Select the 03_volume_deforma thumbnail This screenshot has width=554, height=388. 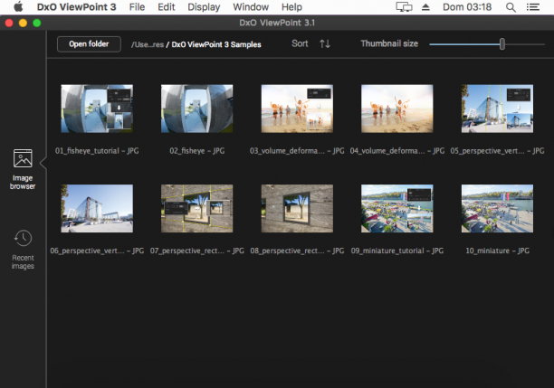(297, 109)
